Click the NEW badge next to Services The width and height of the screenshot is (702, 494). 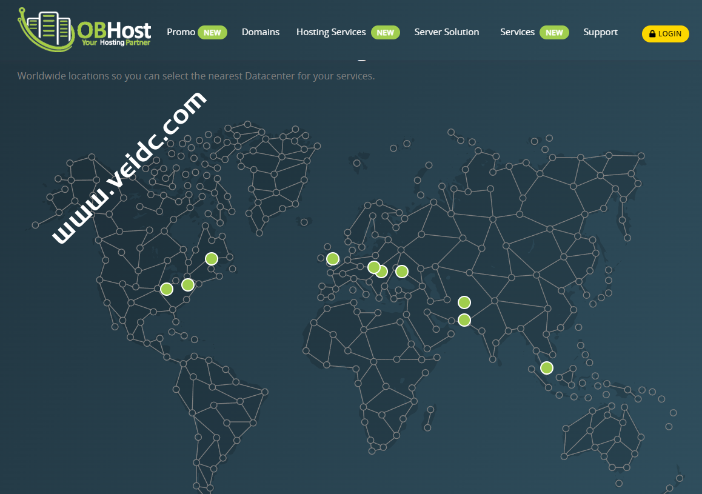554,33
